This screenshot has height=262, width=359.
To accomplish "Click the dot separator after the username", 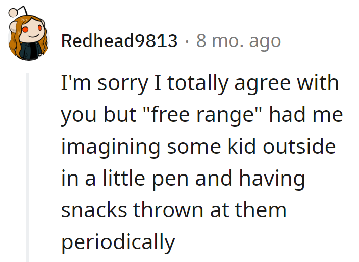I will 186,40.
